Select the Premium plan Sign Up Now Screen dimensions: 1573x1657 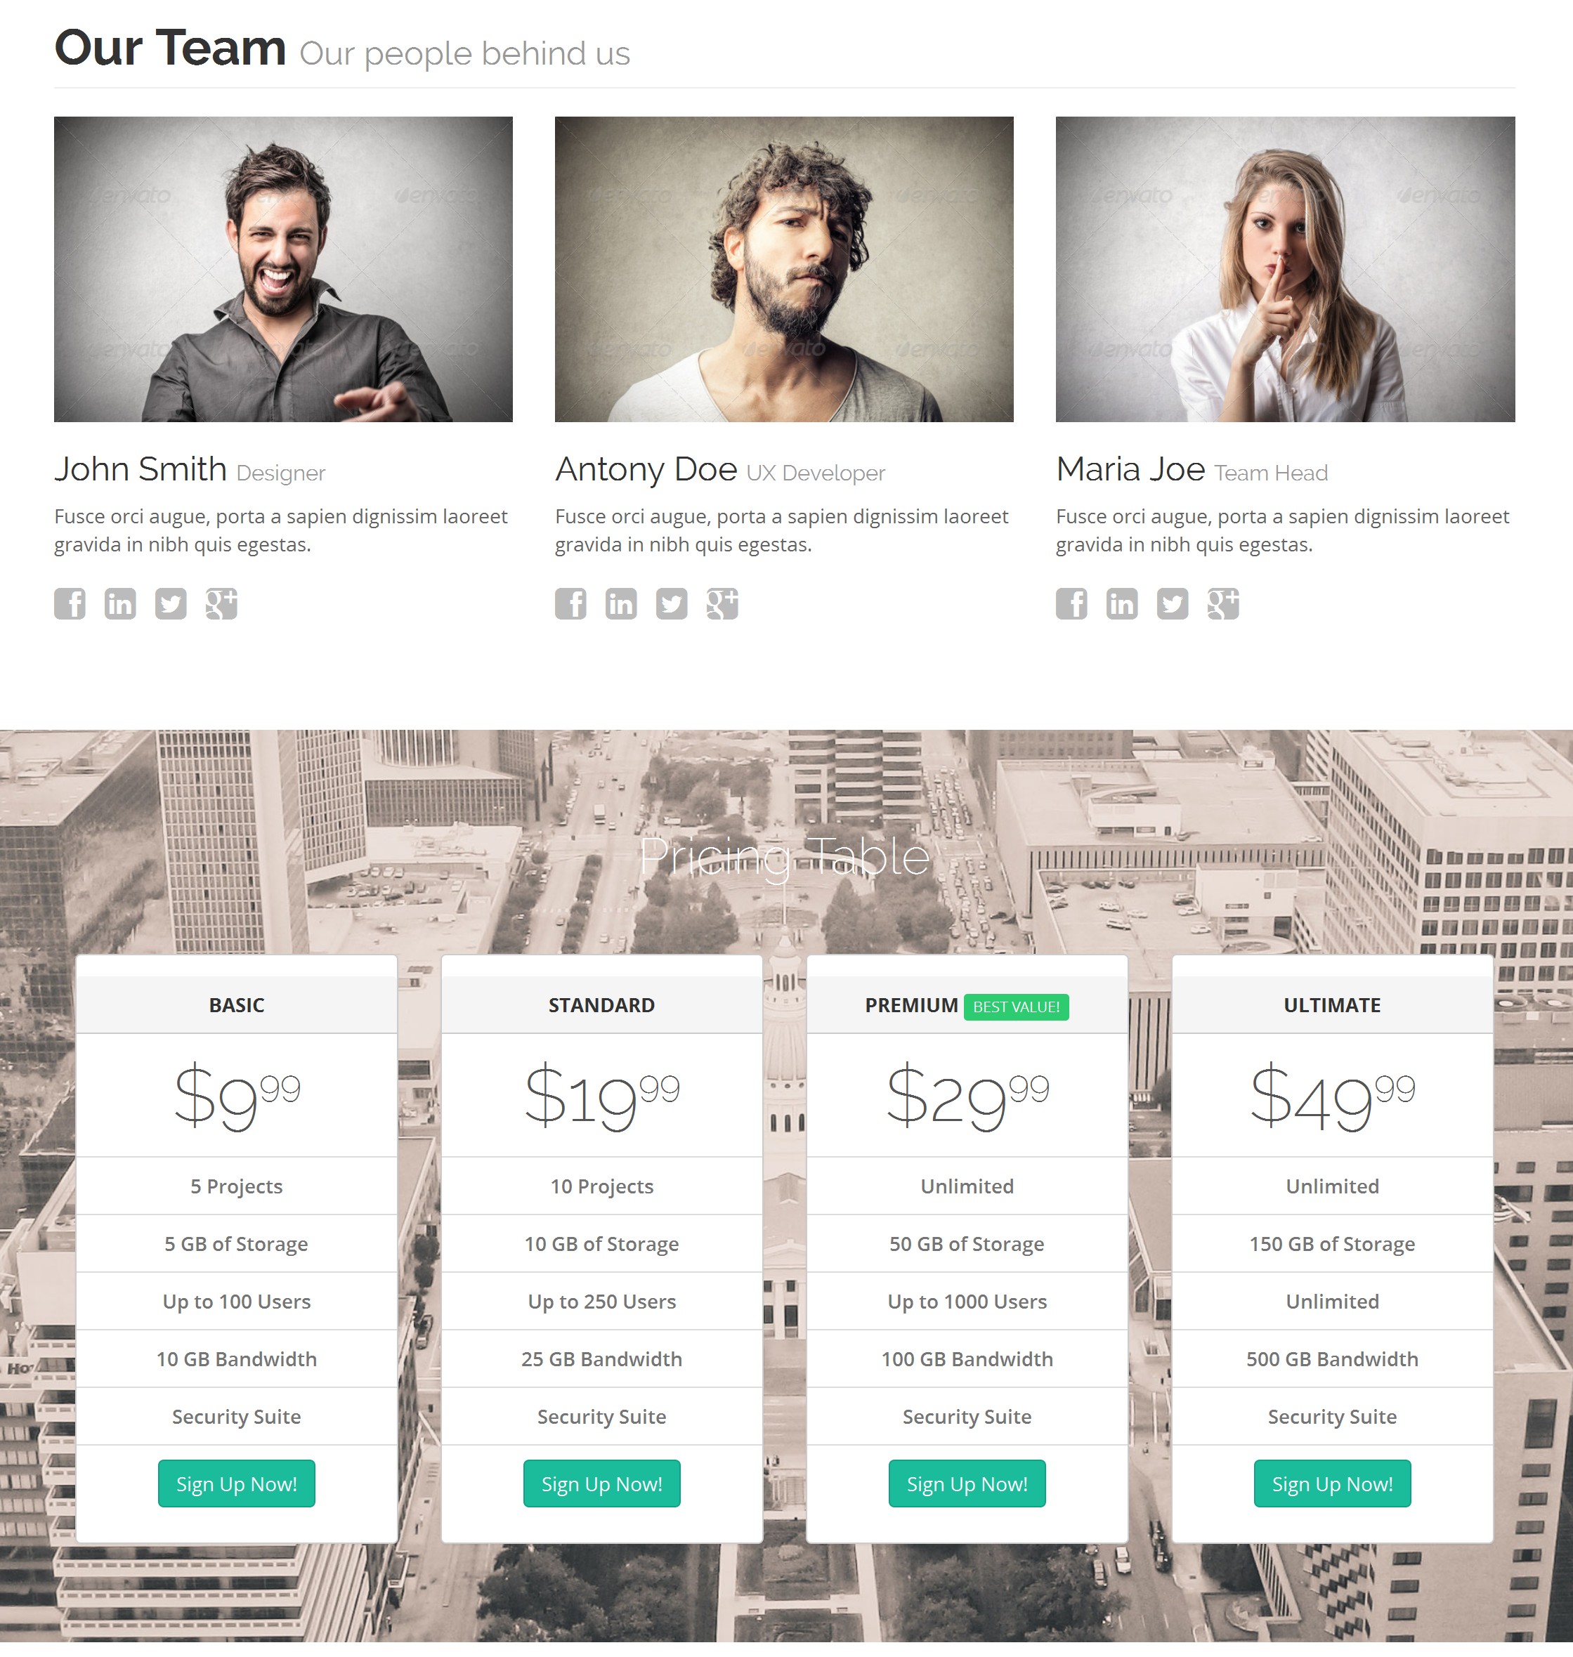point(965,1483)
